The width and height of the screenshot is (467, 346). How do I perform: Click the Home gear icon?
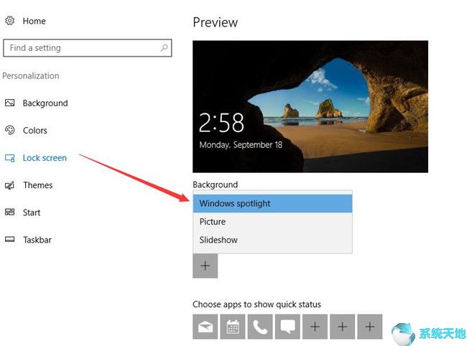point(9,21)
